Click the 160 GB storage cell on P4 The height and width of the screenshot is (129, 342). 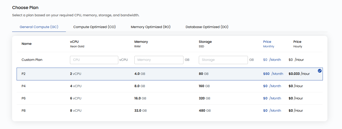coord(204,86)
